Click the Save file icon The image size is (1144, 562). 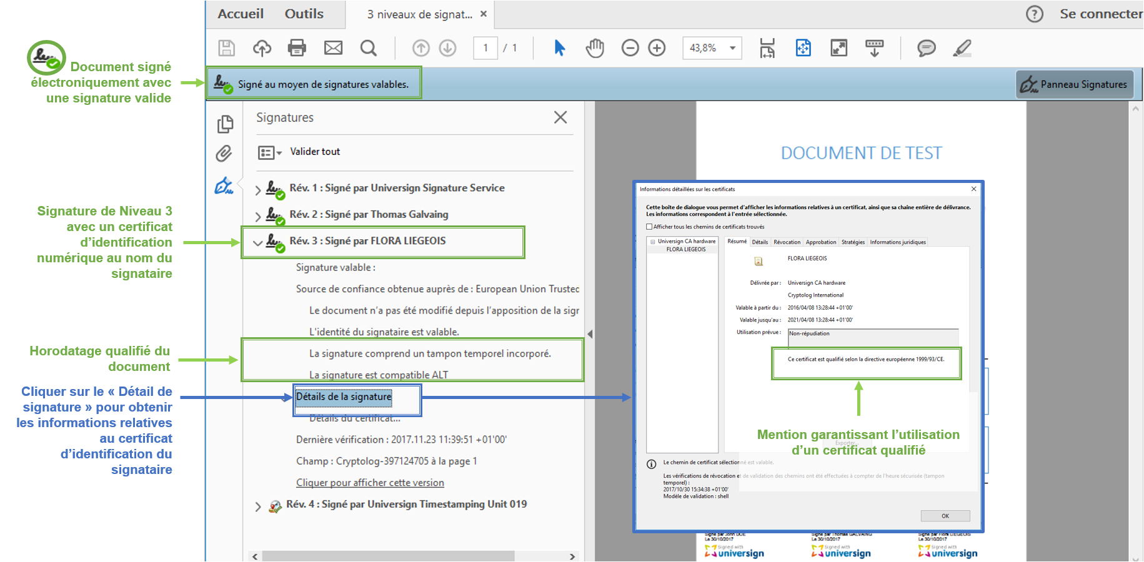click(227, 48)
